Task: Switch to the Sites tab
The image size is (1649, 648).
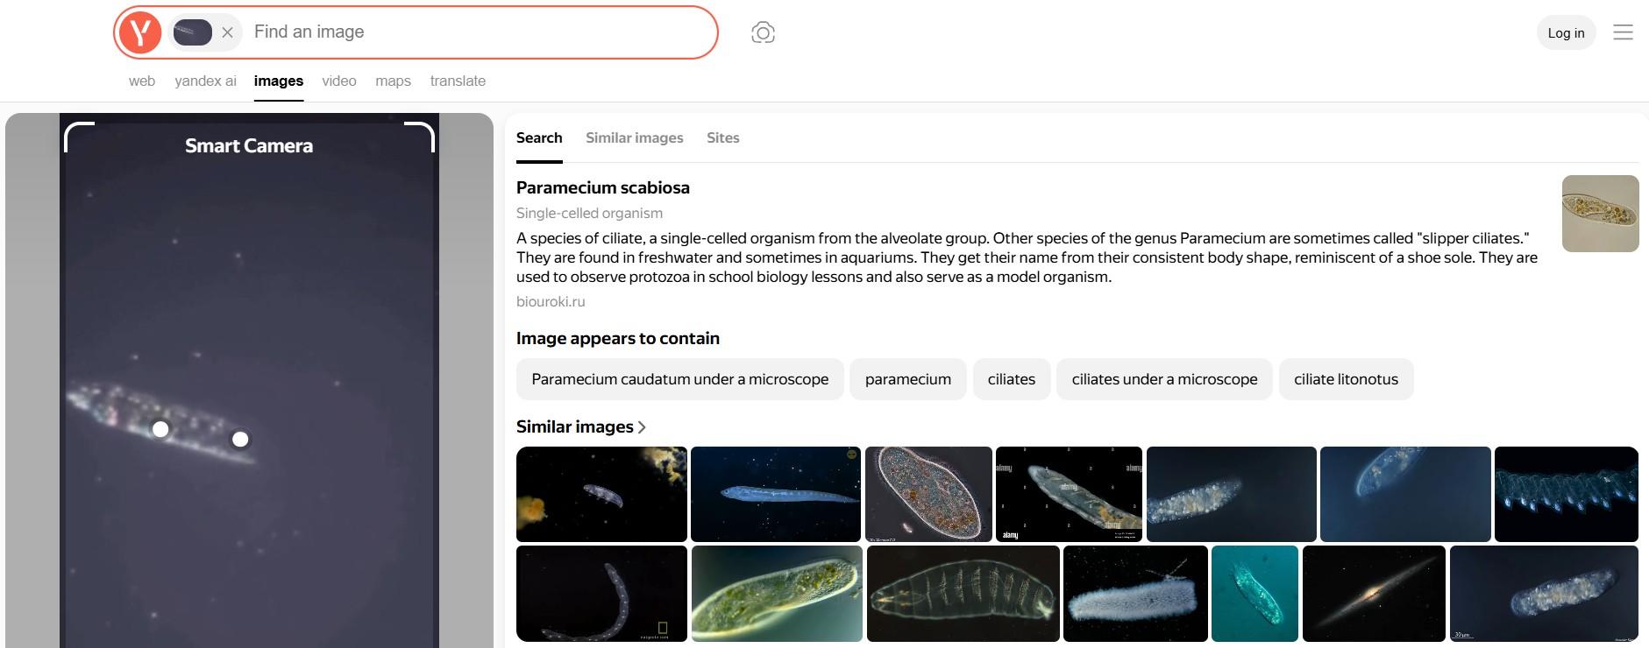Action: tap(722, 137)
